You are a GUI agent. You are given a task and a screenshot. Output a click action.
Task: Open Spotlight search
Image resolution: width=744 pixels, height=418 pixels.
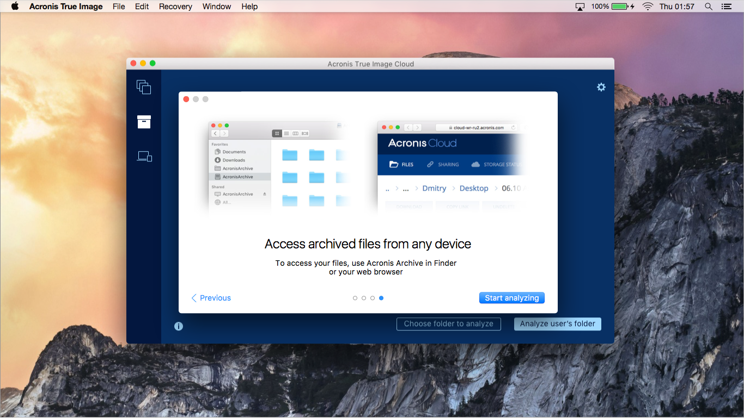coord(709,7)
